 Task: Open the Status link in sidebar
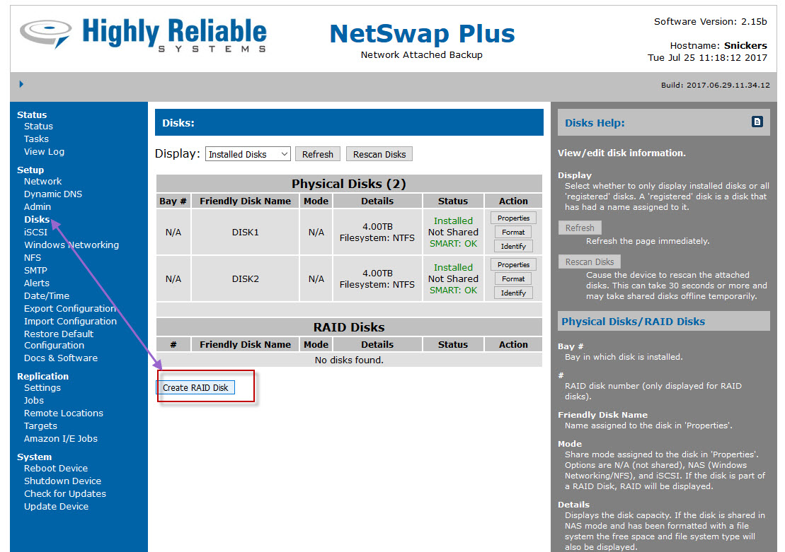38,127
